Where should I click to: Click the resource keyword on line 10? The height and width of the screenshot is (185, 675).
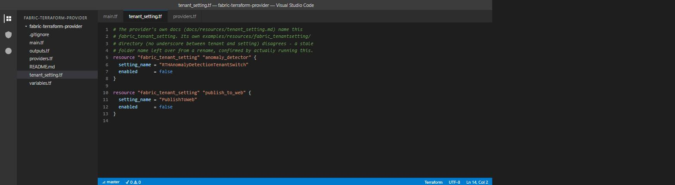(124, 92)
